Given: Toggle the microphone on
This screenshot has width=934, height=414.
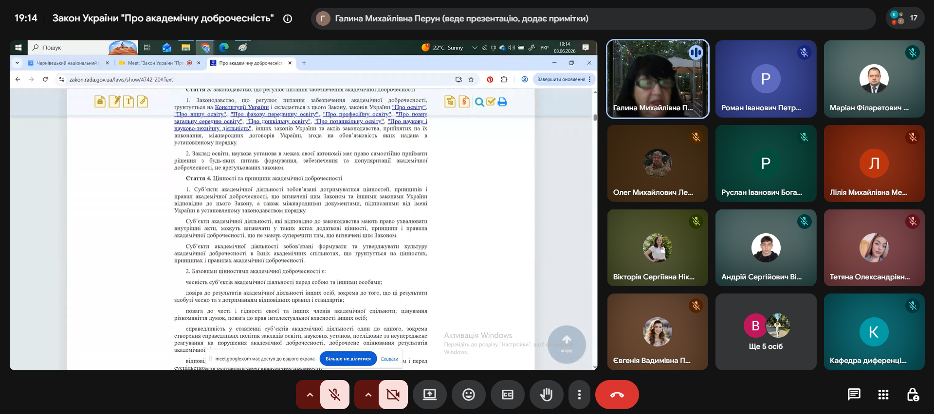Looking at the screenshot, I should [335, 395].
